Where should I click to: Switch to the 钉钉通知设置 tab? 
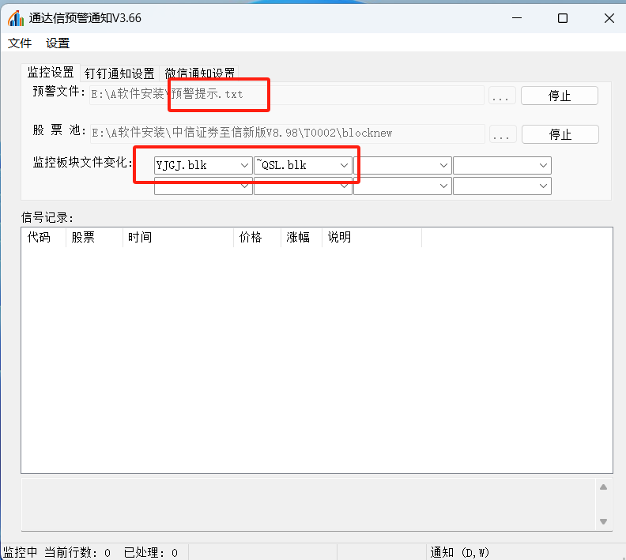[x=119, y=73]
